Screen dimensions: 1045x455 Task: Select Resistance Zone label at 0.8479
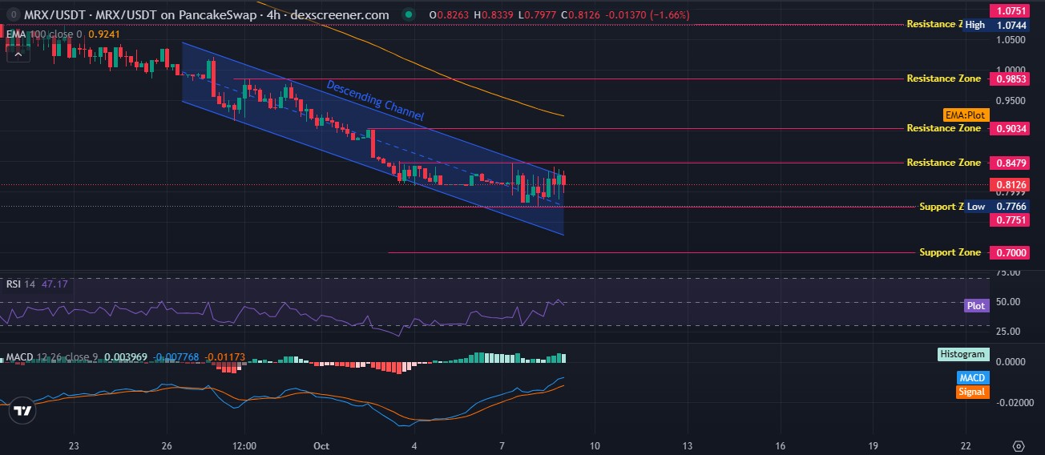(x=943, y=163)
